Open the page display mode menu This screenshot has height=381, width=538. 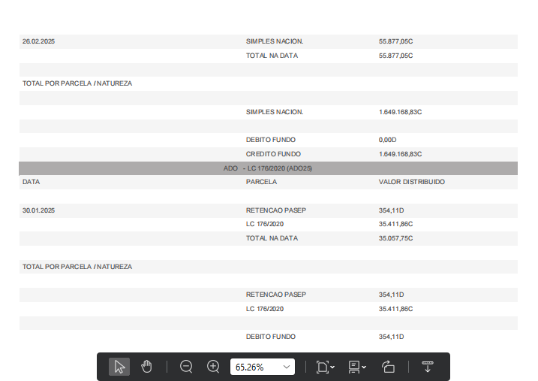357,367
